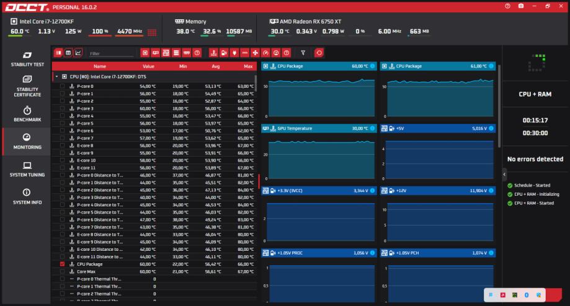Toggle the fan sensor filter icon

[255, 53]
